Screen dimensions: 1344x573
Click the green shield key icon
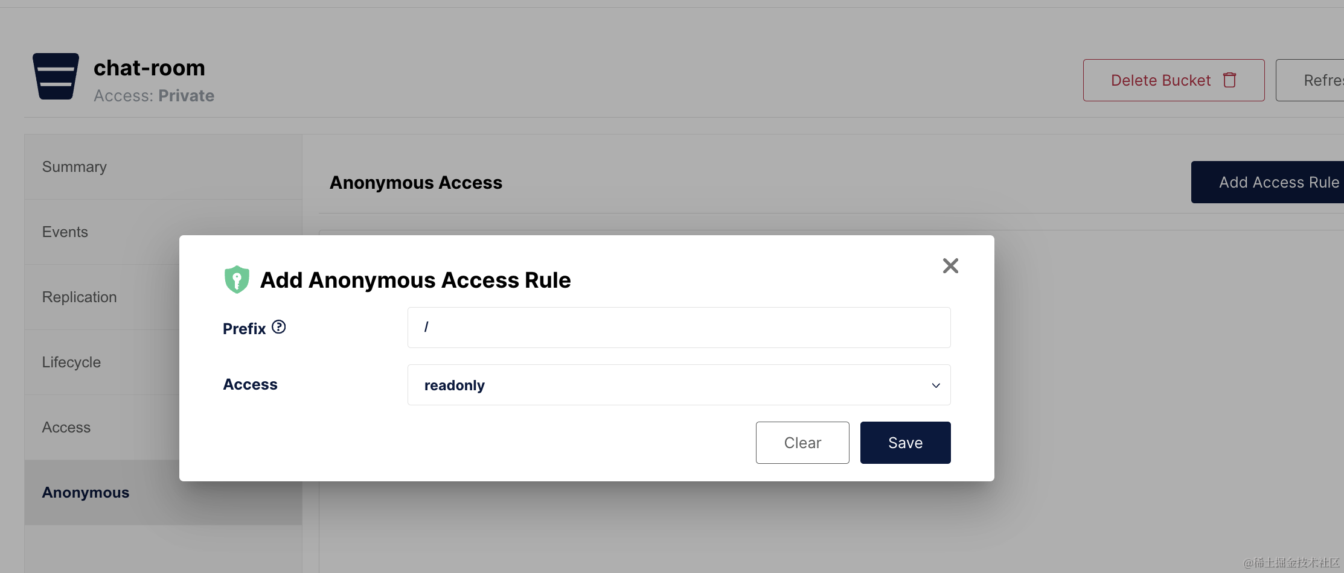pyautogui.click(x=237, y=279)
